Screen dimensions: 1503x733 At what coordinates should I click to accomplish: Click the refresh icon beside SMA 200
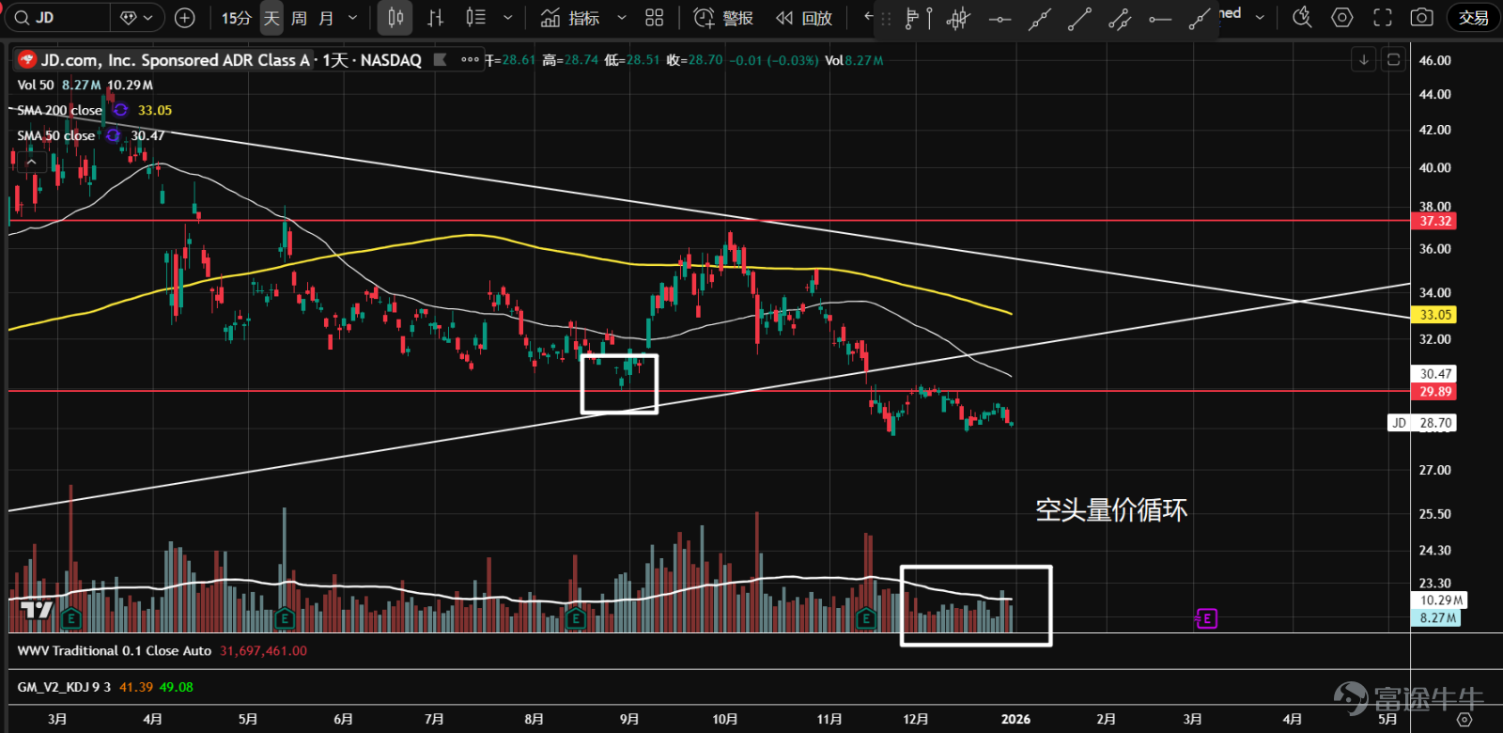pos(120,110)
